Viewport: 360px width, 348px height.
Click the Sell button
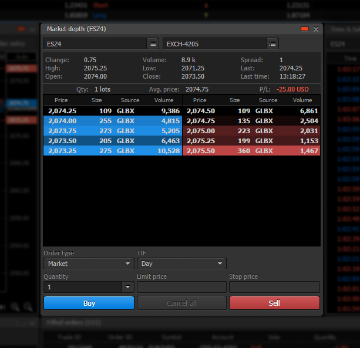[274, 303]
